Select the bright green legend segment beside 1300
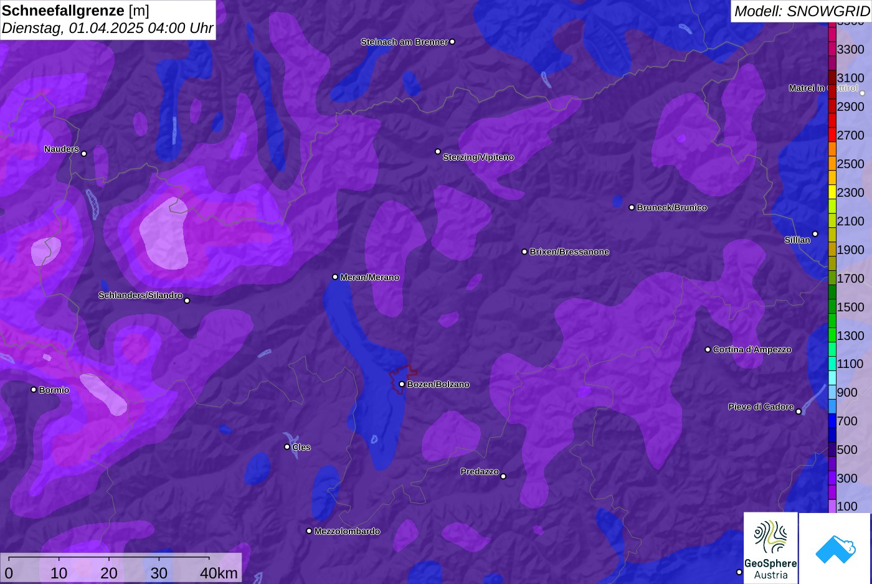The height and width of the screenshot is (584, 872). click(x=832, y=335)
